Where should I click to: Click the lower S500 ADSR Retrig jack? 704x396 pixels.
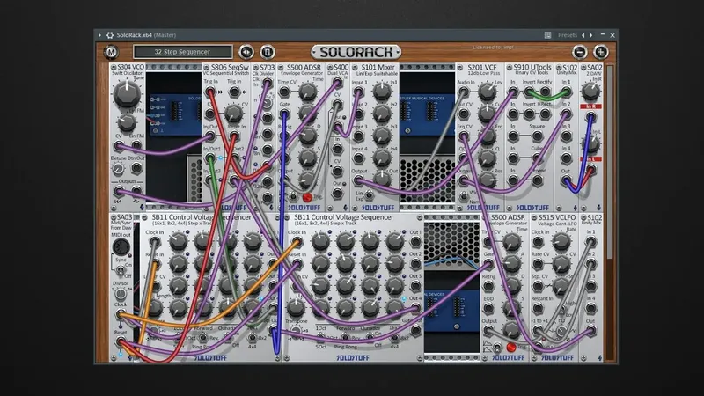(x=488, y=286)
